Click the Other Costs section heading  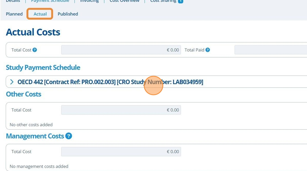pos(24,94)
